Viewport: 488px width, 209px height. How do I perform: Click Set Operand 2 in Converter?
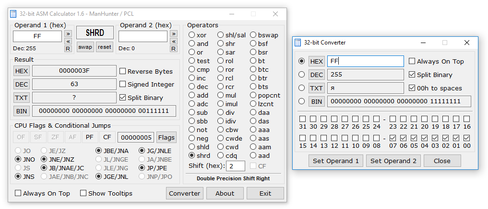pos(393,161)
